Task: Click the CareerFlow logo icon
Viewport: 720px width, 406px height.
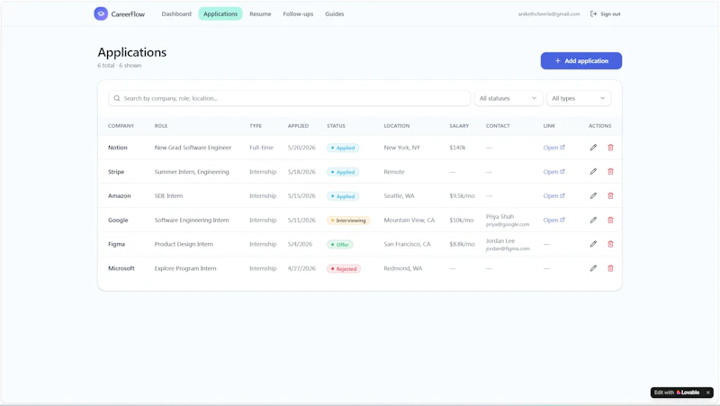Action: [x=101, y=14]
